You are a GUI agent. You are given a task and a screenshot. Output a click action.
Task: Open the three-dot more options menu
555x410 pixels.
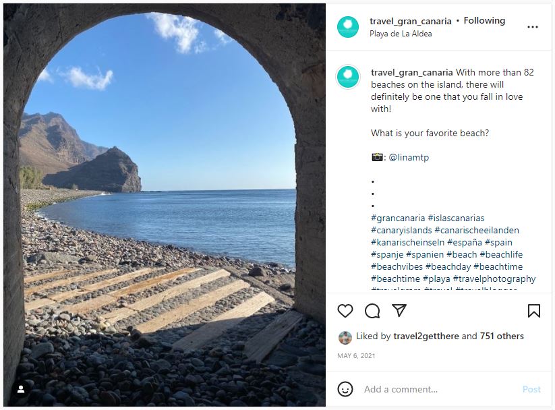click(x=533, y=27)
